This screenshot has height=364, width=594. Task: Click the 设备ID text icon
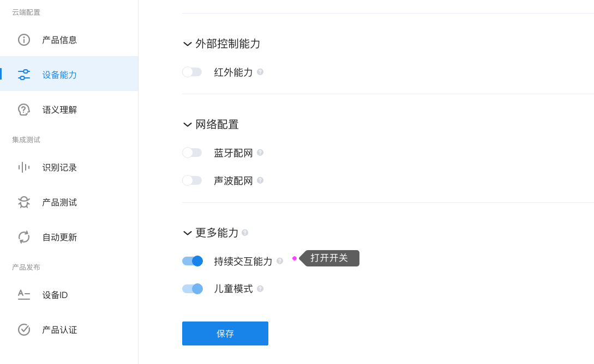pos(24,295)
